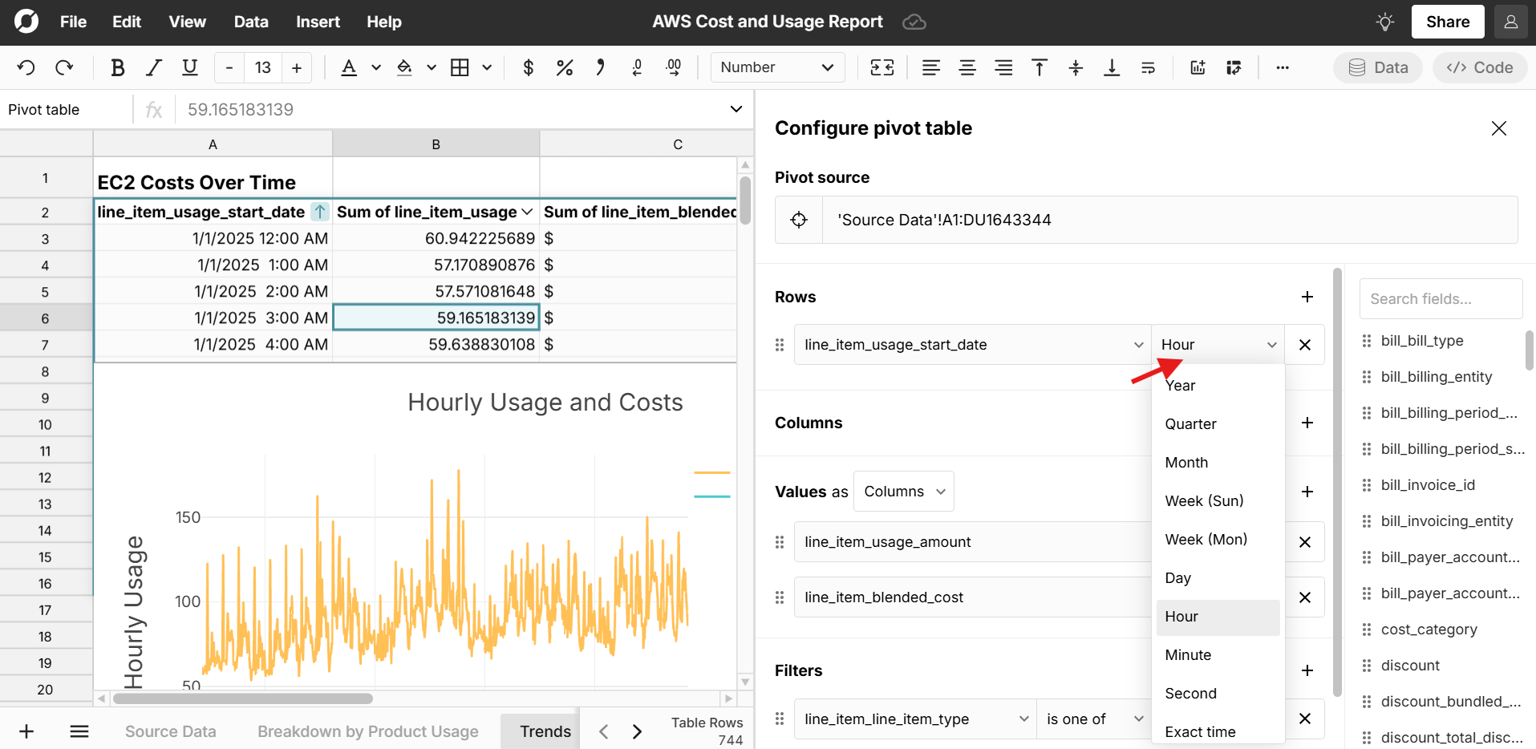The image size is (1536, 749).
Task: Click the pivot source range selector icon
Action: (799, 220)
